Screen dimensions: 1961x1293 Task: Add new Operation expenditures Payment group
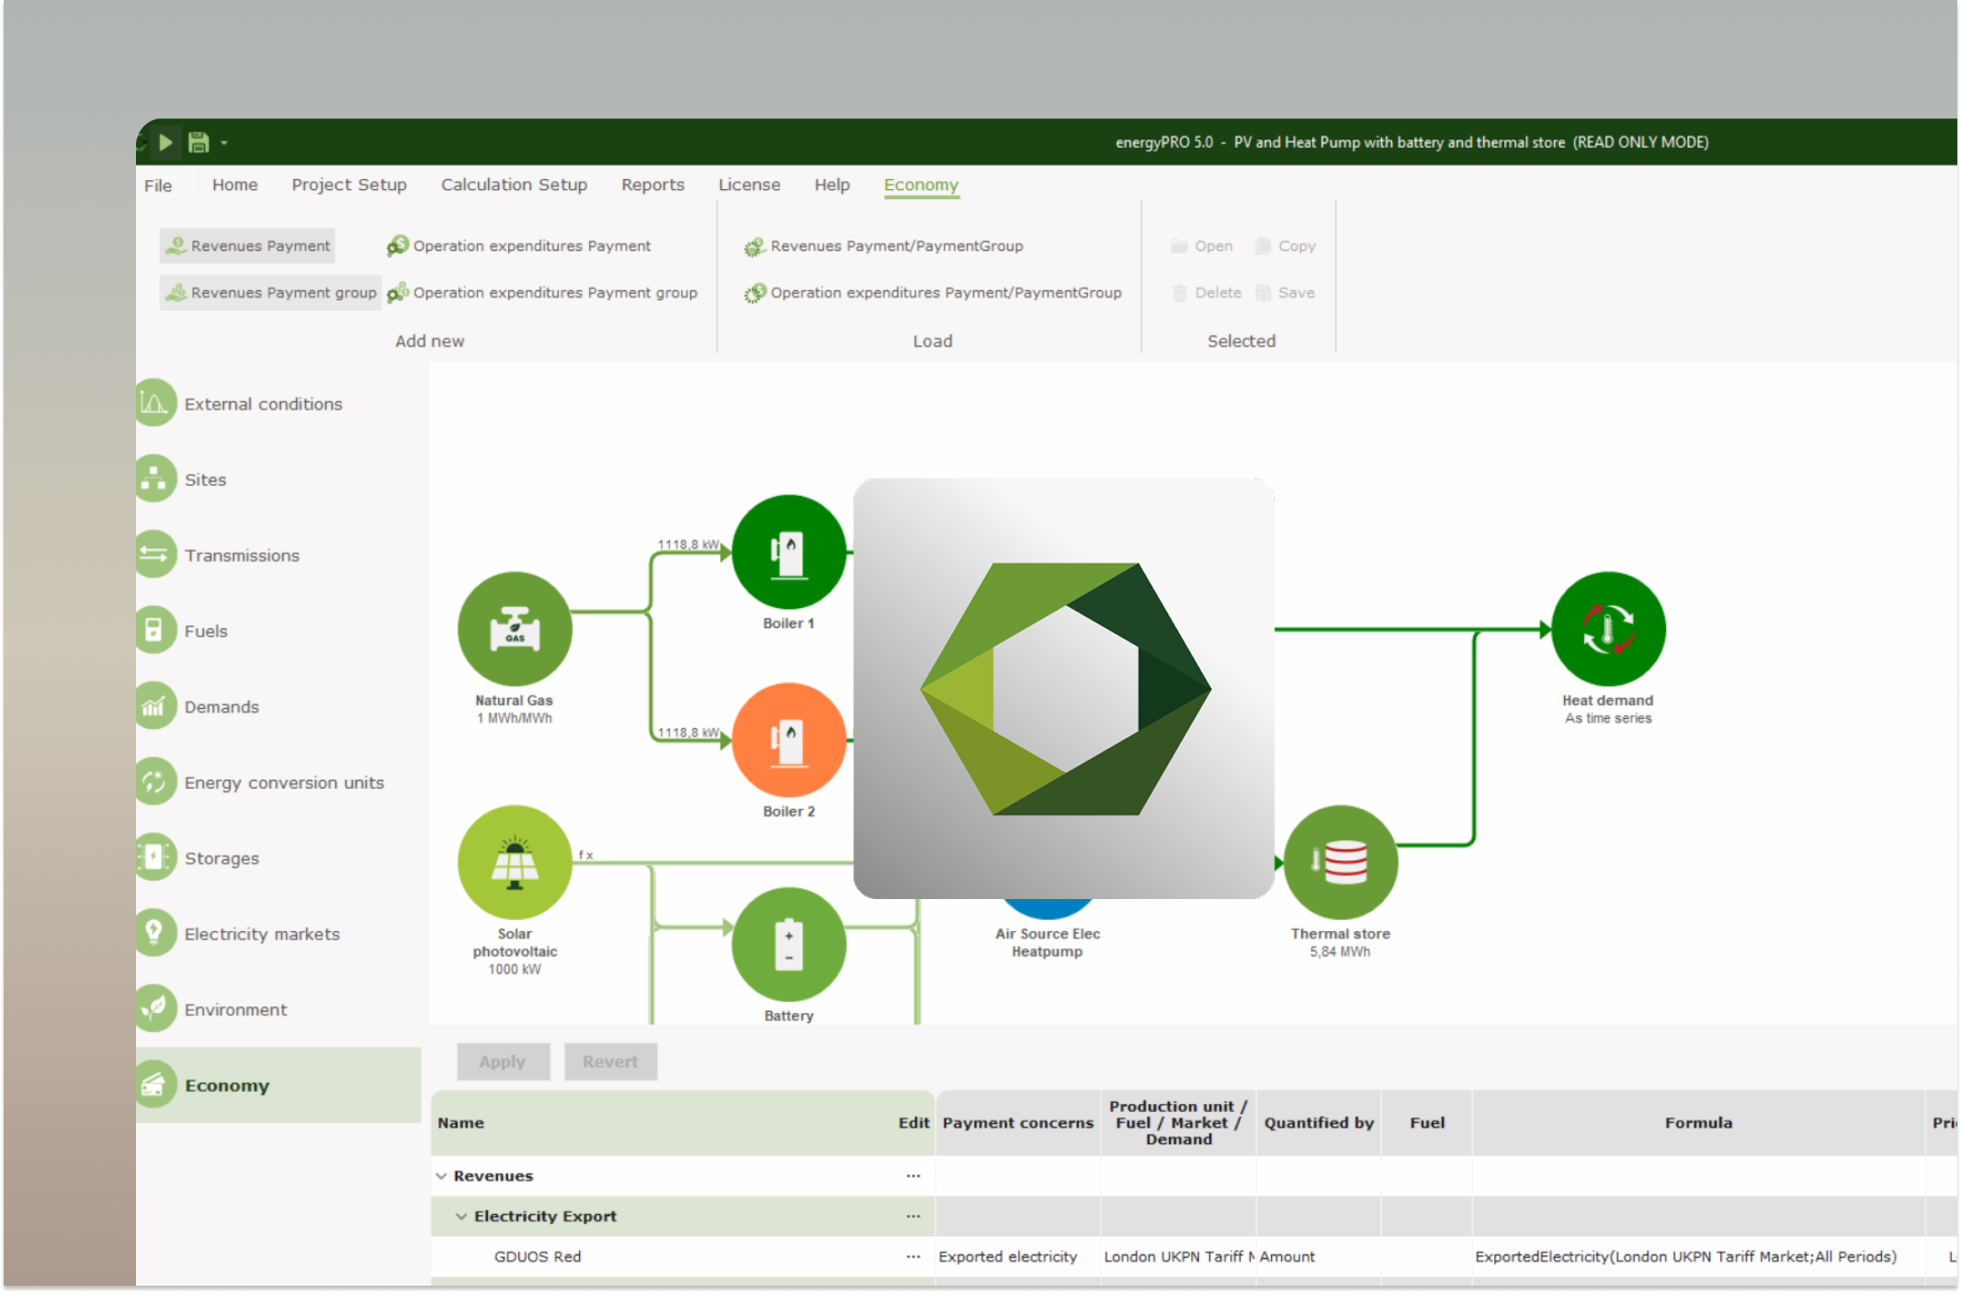click(542, 293)
